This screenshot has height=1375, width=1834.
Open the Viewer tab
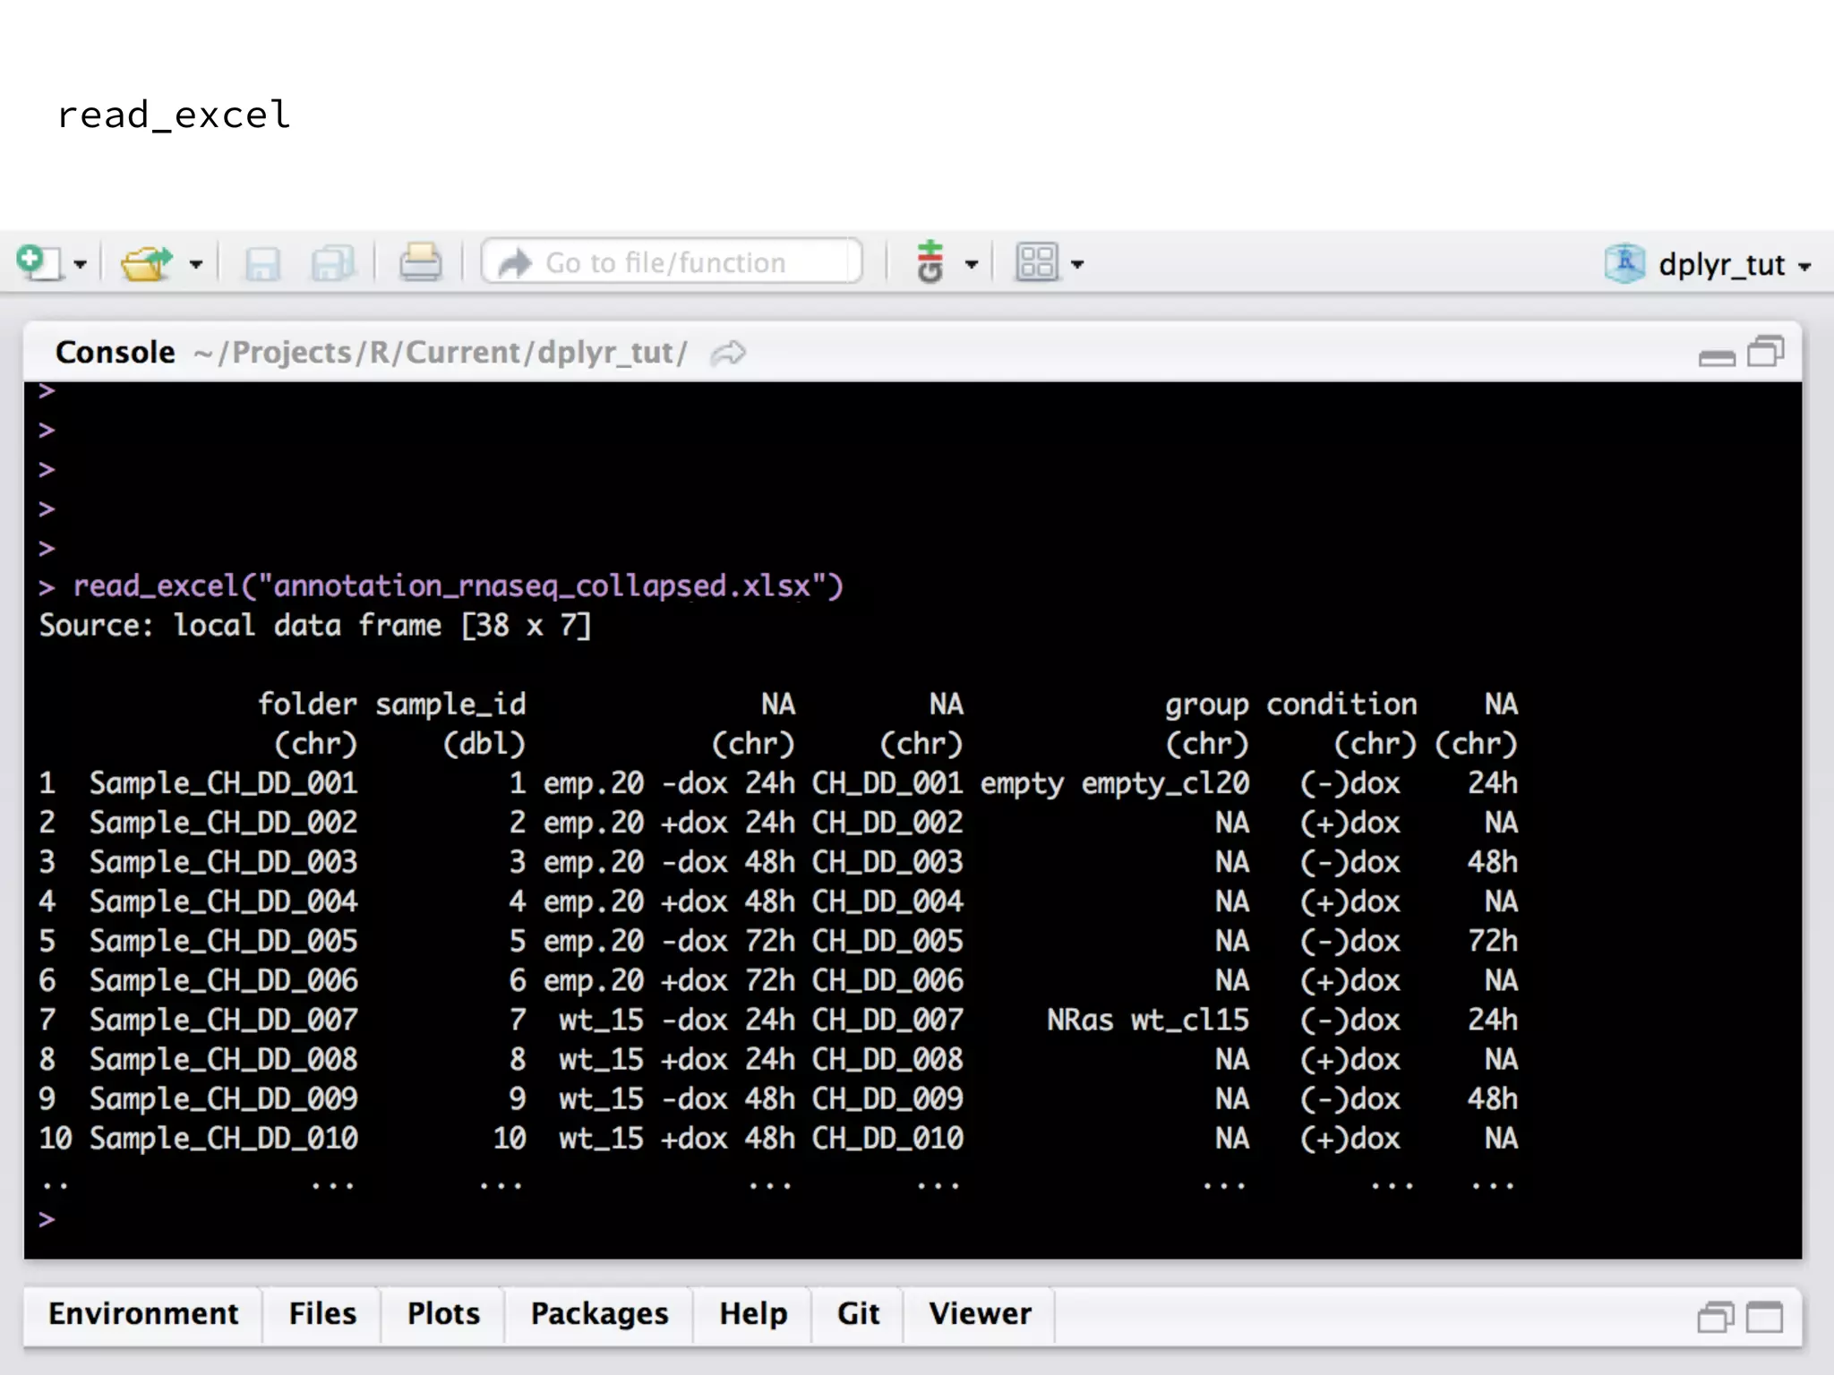tap(980, 1313)
